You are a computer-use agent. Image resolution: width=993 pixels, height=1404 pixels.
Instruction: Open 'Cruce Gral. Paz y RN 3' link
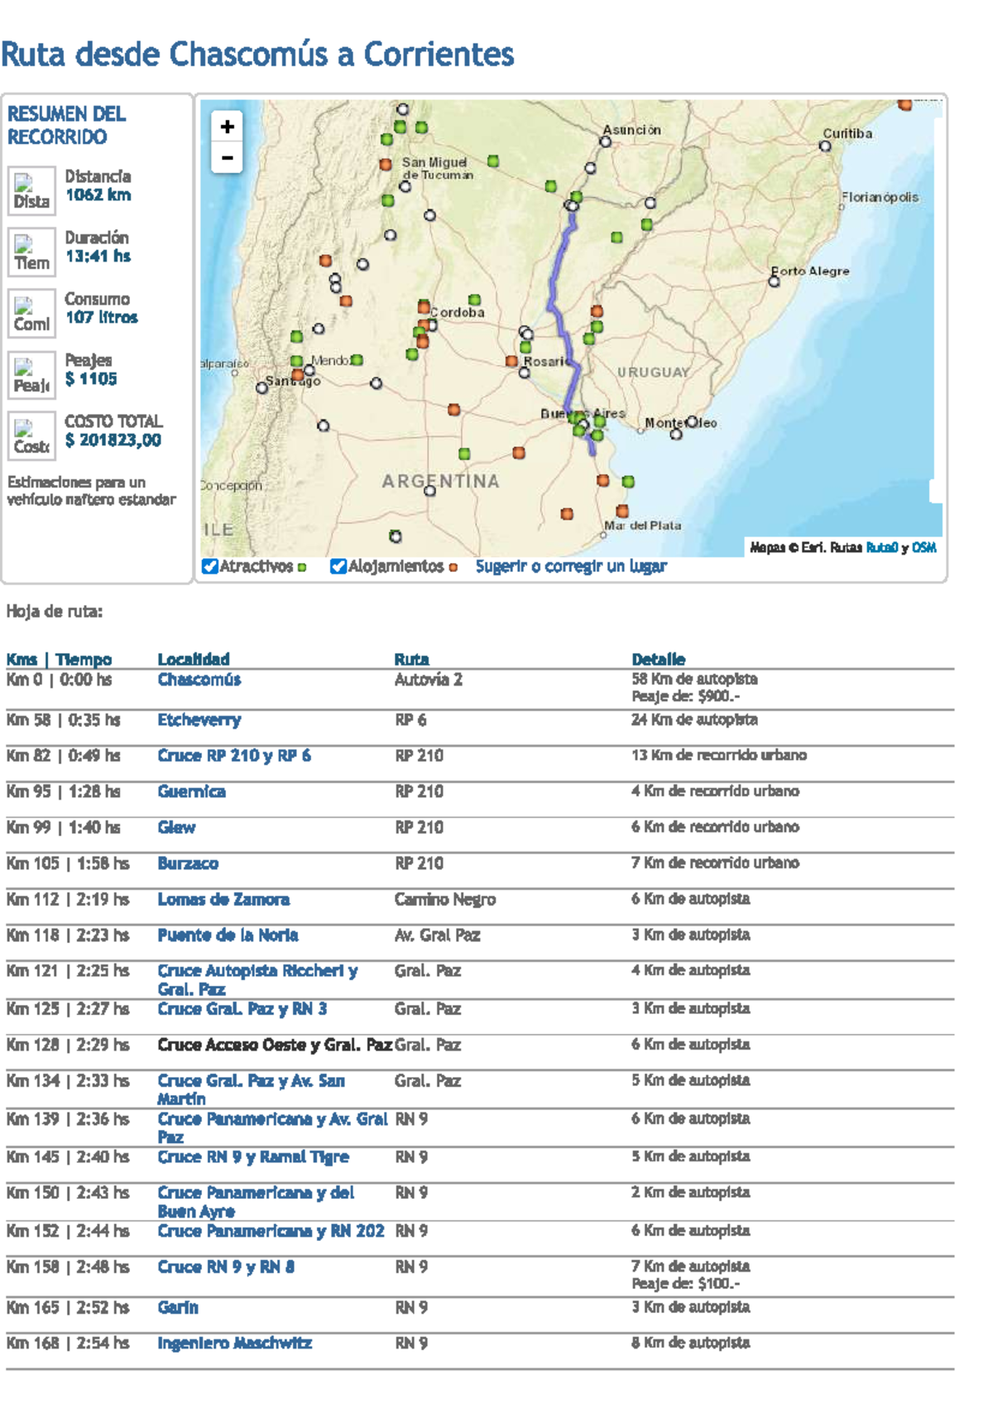[242, 1008]
